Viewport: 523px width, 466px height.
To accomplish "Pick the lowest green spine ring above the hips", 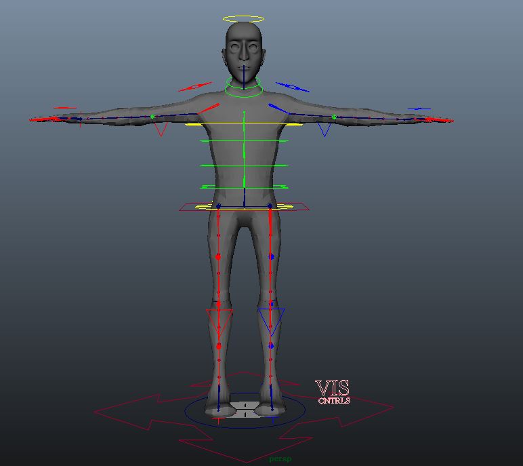I will [x=243, y=187].
